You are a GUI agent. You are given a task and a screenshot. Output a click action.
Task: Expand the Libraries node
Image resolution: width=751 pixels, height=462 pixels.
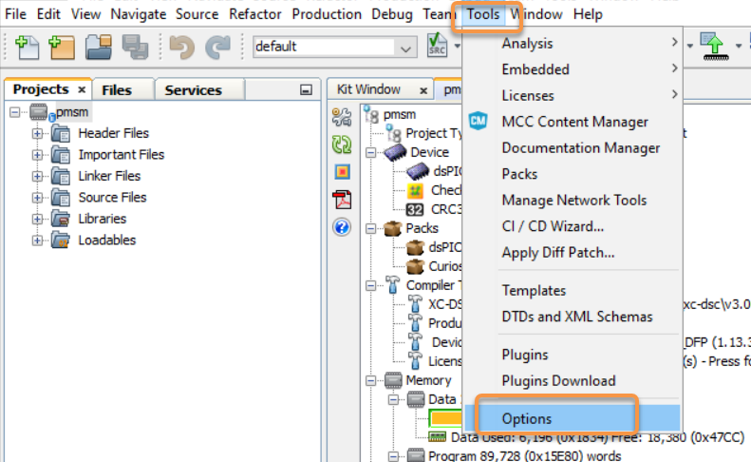[x=37, y=219]
